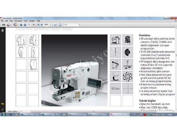This screenshot has height=133, width=177.
Task: Open the View menu
Action: click(11, 21)
